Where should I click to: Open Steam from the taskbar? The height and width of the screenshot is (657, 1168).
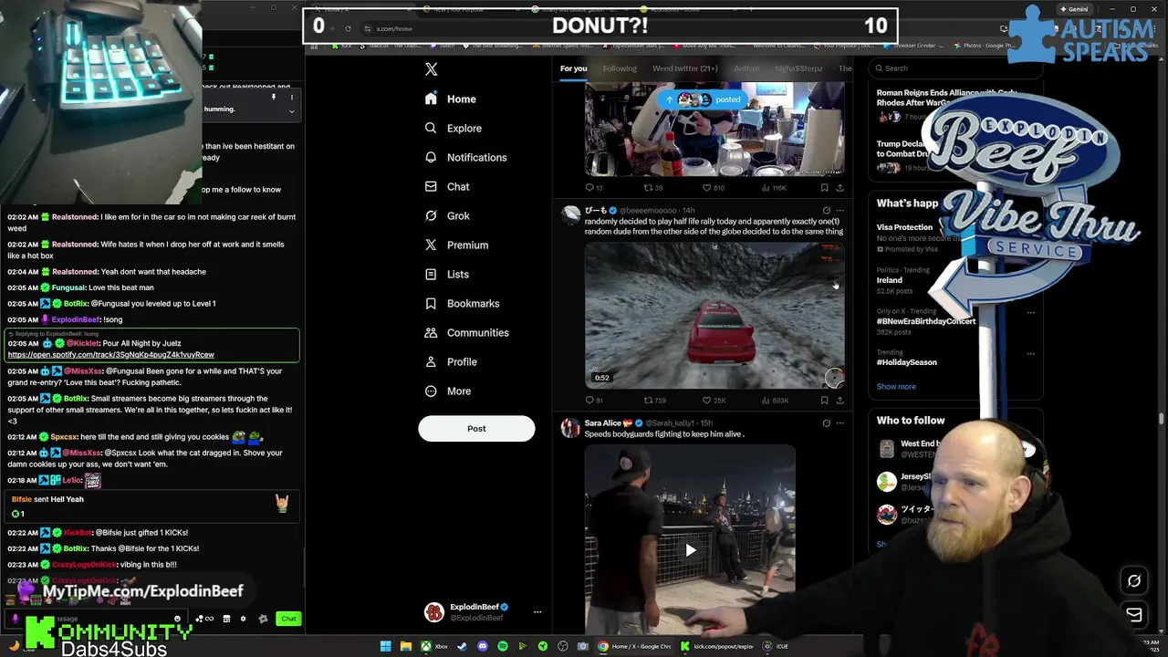coord(462,646)
